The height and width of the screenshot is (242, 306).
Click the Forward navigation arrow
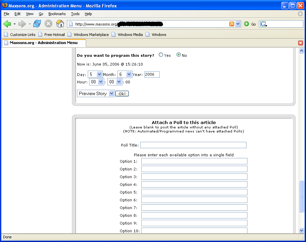[x=22, y=24]
